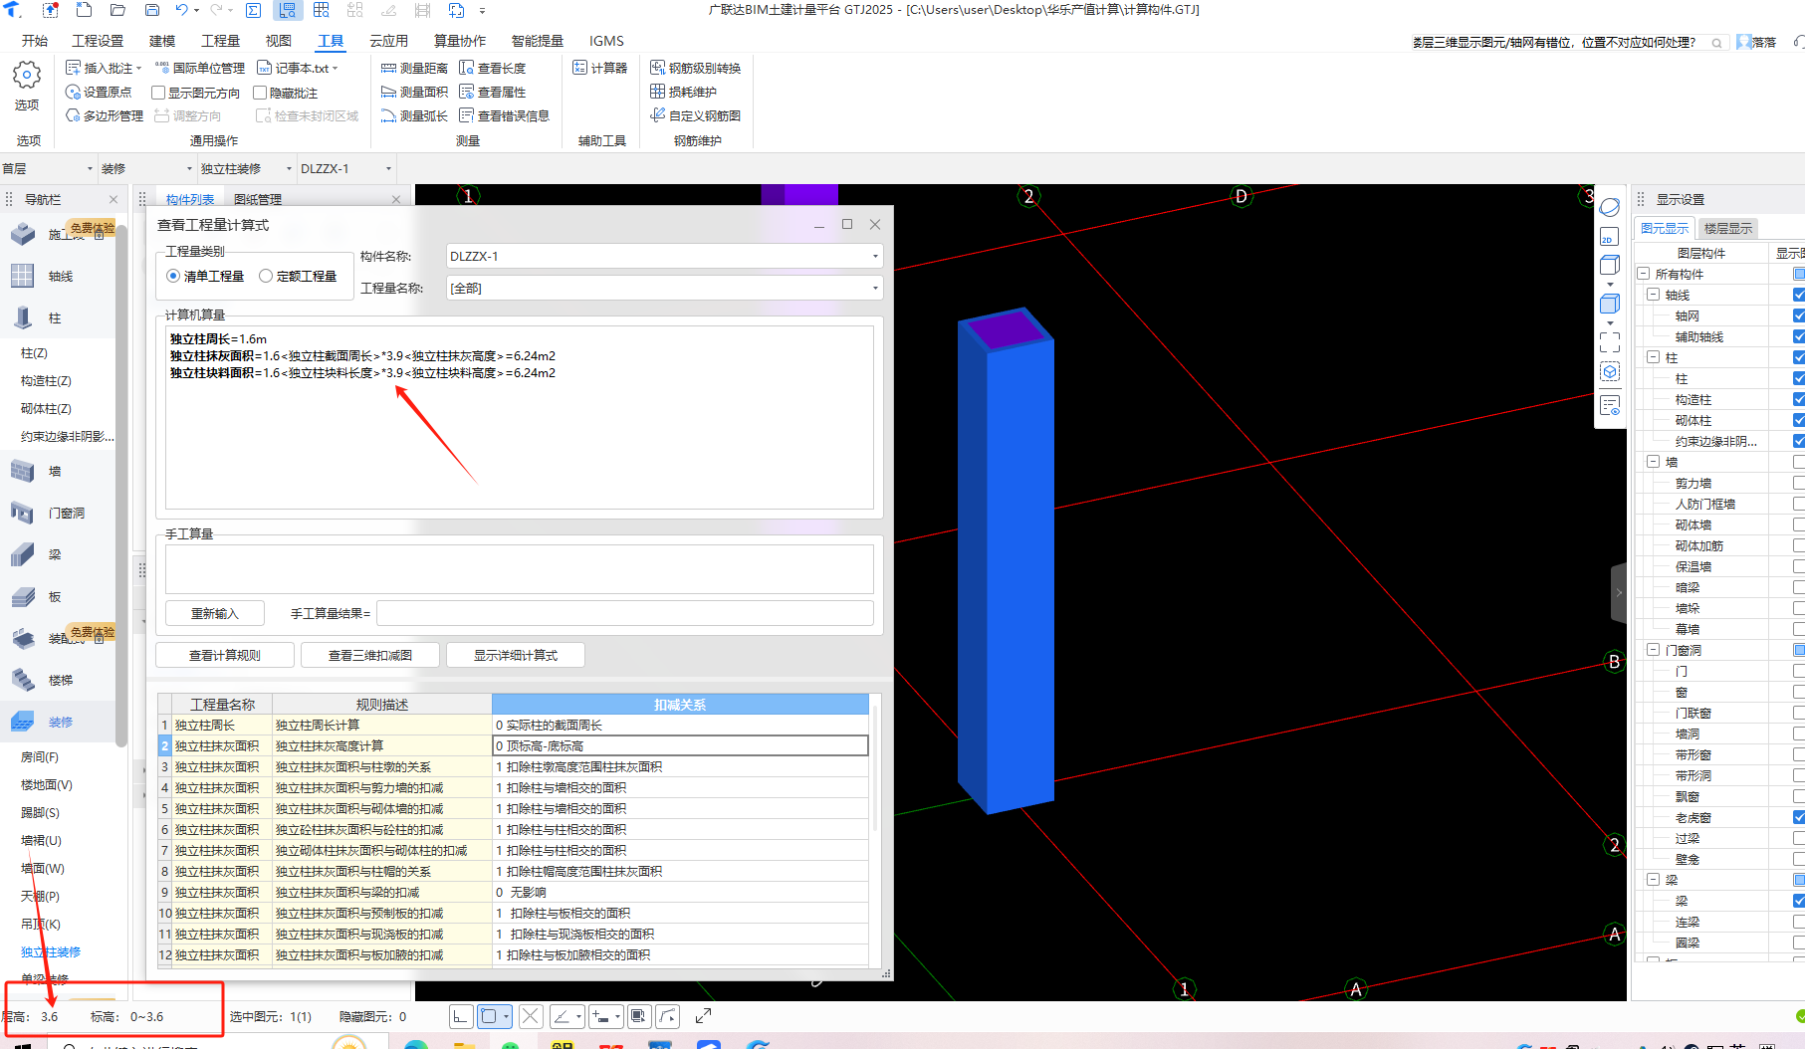Image resolution: width=1805 pixels, height=1049 pixels.
Task: Toggle 剪力墙 display checkbox
Action: (x=1798, y=483)
